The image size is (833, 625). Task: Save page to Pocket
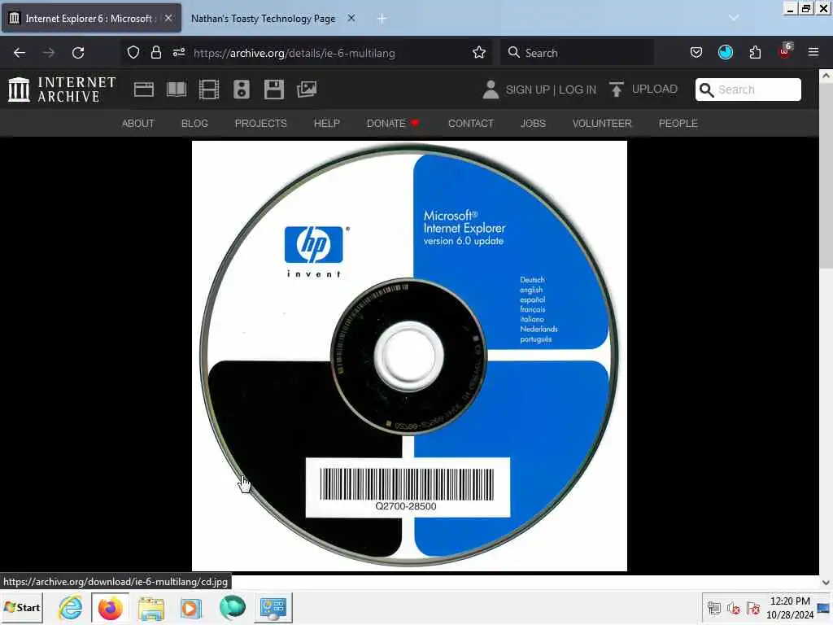pos(696,52)
